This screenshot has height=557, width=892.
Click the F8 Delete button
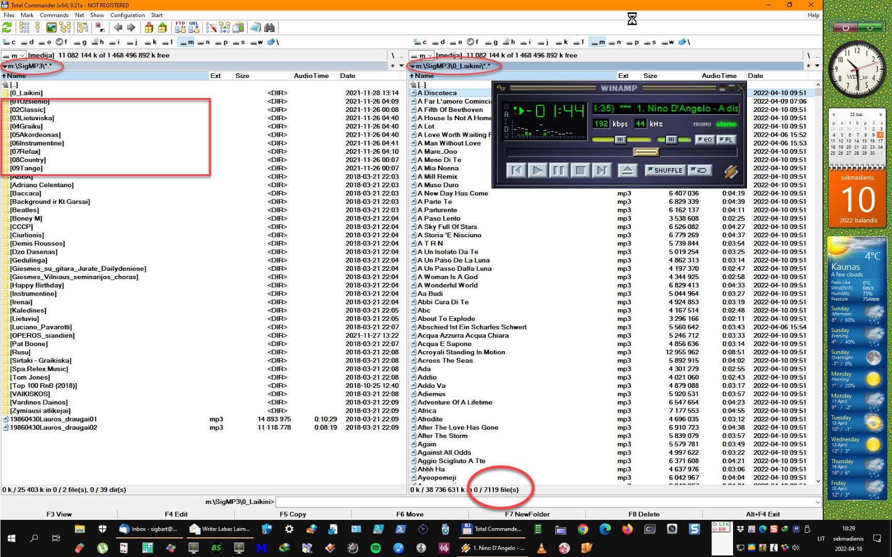(643, 514)
